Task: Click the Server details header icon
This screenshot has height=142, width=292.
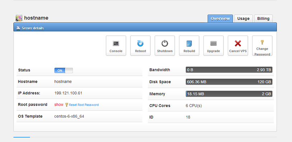Action: [18, 28]
